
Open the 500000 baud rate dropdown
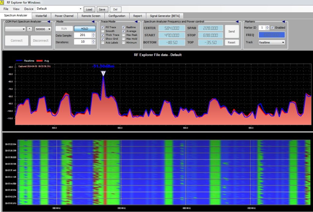pyautogui.click(x=43, y=29)
